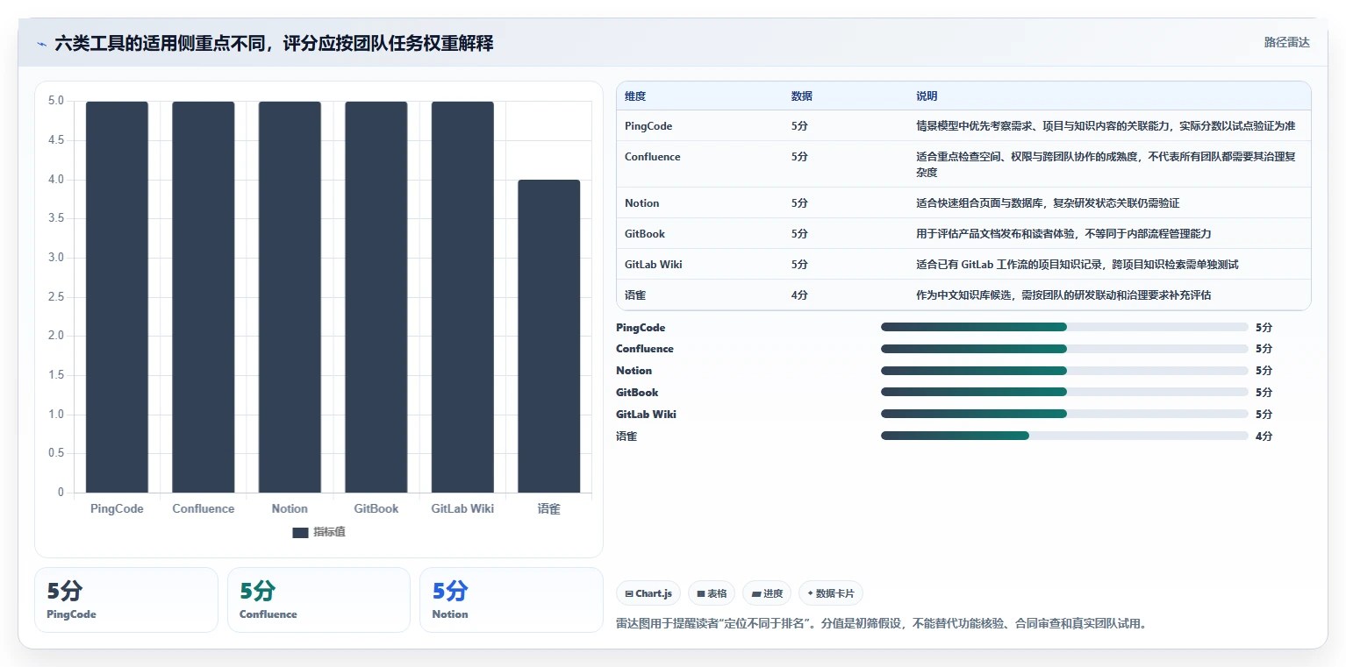Toggle the 指标值 legend swatch
Viewport: 1346px width, 667px height.
pyautogui.click(x=300, y=532)
